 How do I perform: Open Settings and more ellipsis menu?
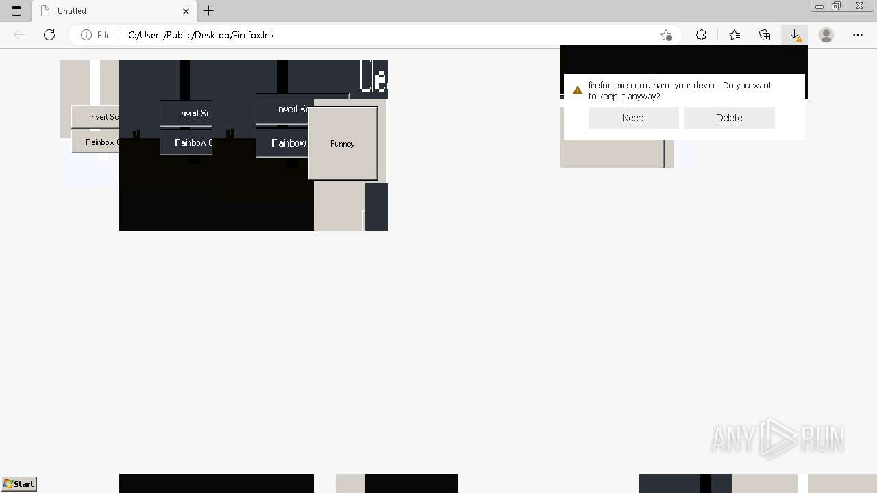point(858,35)
